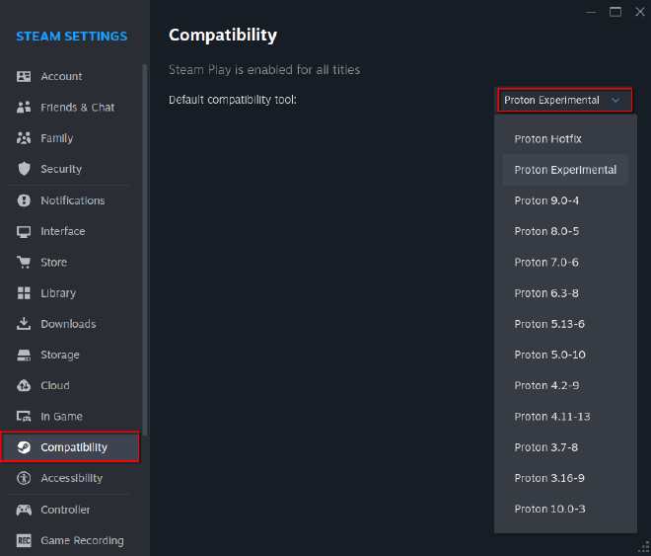The height and width of the screenshot is (556, 651).
Task: Click the Downloads arrow icon
Action: (x=24, y=324)
